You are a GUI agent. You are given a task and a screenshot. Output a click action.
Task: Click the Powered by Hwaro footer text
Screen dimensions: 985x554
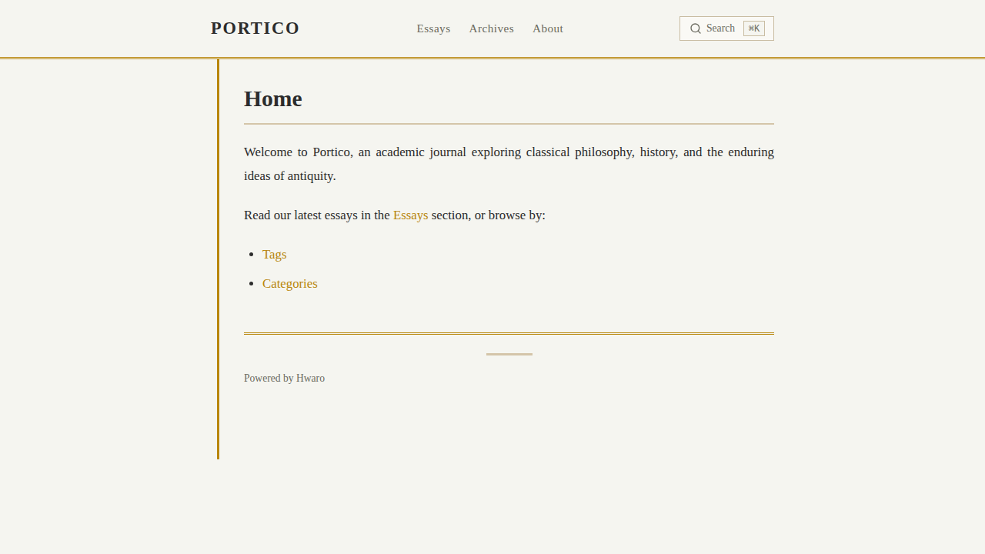[x=284, y=379]
